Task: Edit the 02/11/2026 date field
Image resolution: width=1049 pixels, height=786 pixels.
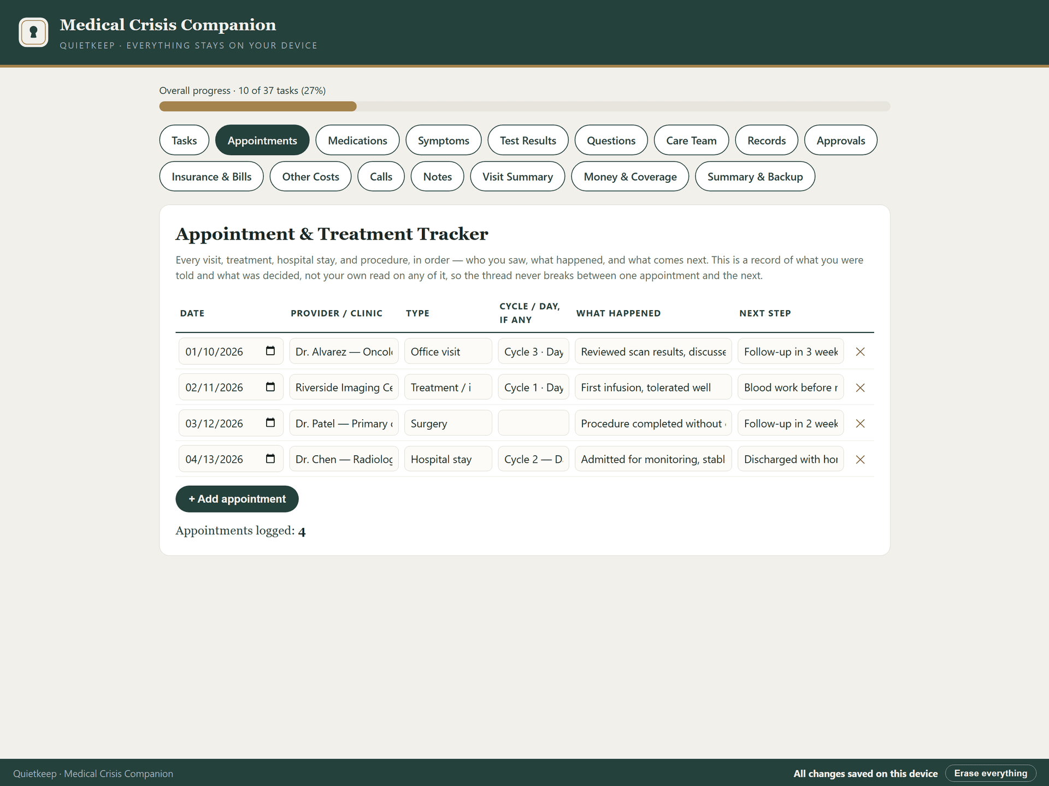Action: pyautogui.click(x=231, y=388)
